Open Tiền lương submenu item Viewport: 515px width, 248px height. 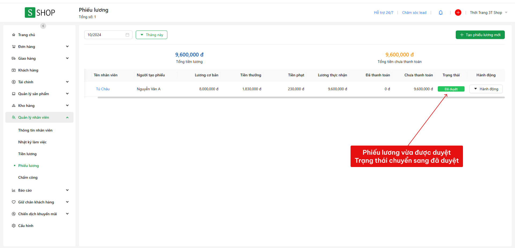[27, 154]
